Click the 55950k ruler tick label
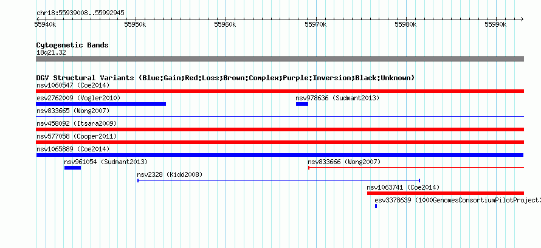This screenshot has width=541, height=248. click(136, 24)
